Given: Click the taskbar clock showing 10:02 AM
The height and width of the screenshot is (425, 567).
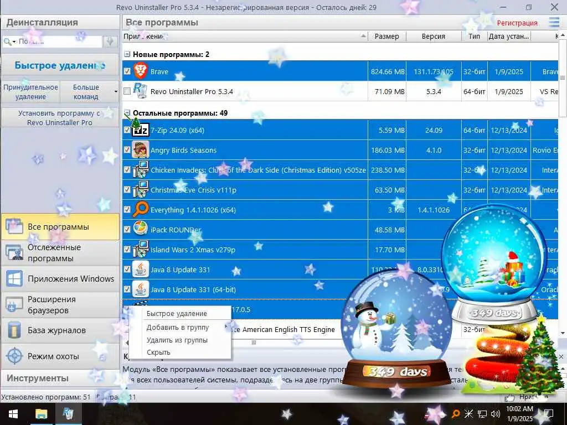Looking at the screenshot, I should point(519,414).
